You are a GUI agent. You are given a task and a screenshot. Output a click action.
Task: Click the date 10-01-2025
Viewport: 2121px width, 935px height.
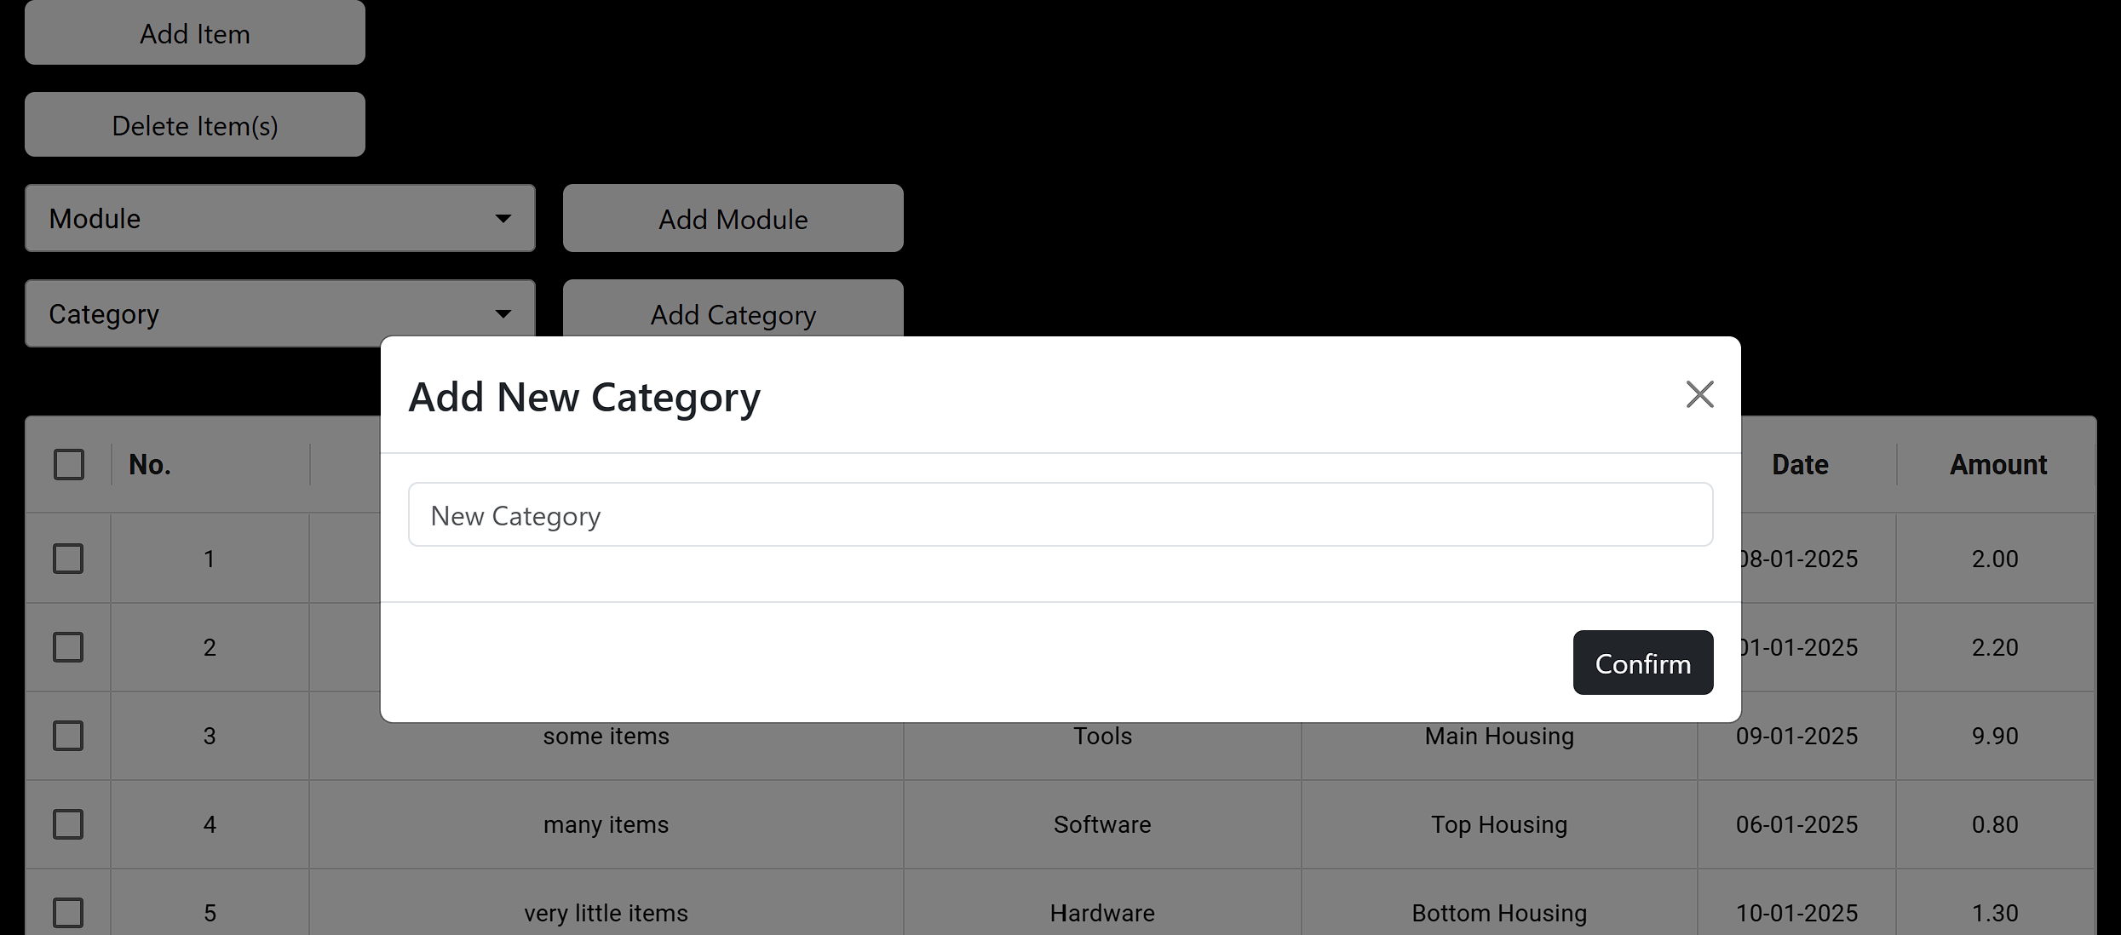click(x=1796, y=913)
